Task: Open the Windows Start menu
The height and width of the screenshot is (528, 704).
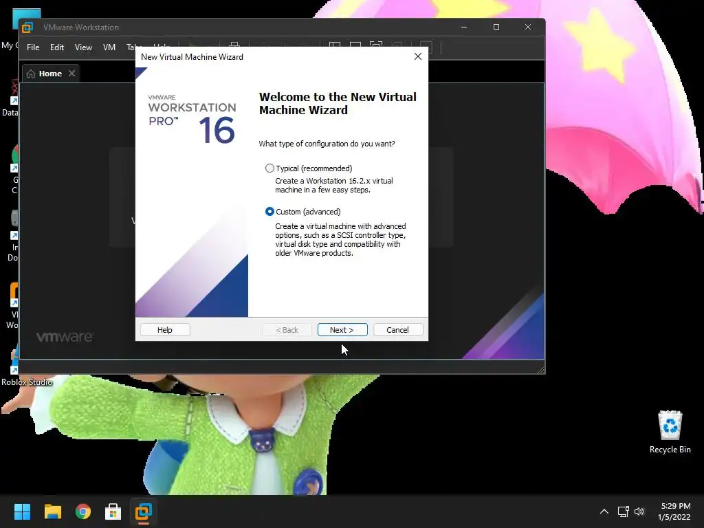Action: click(x=22, y=511)
